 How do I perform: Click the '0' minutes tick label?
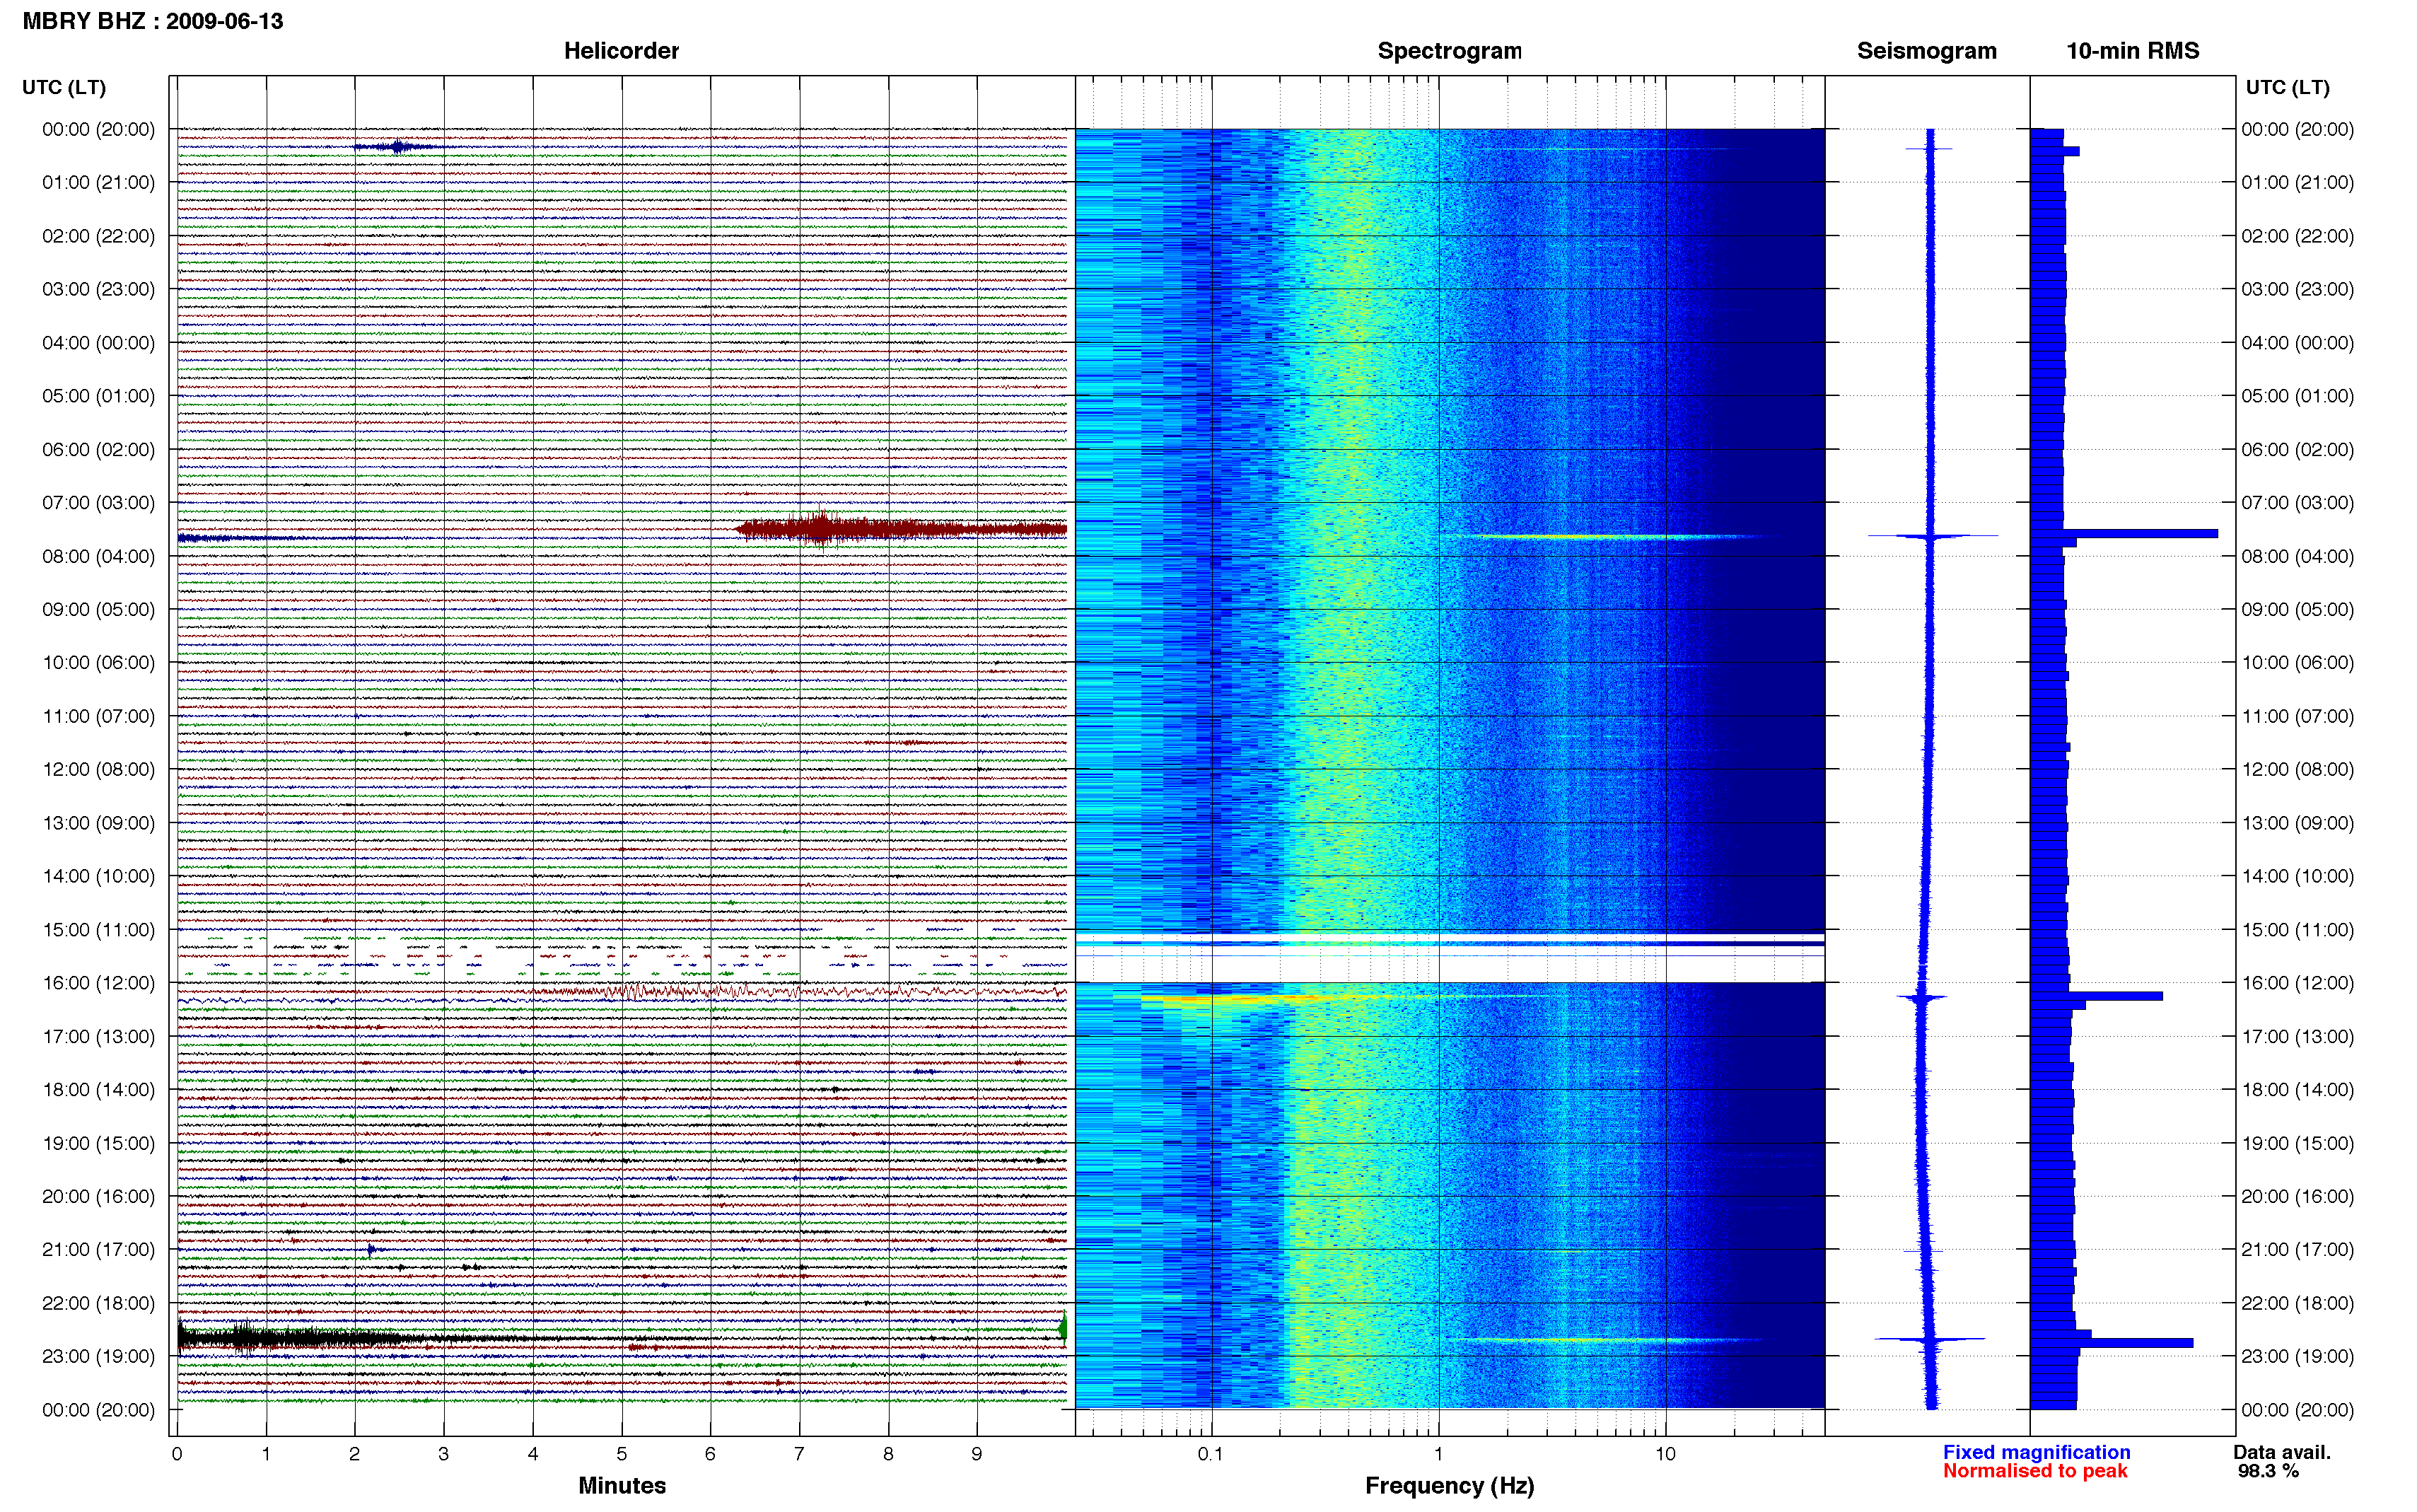(177, 1454)
